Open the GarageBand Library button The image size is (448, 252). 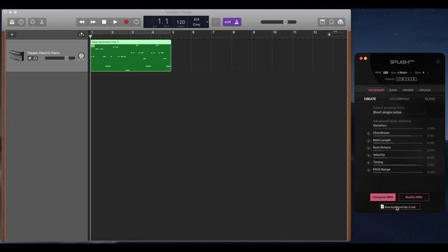tap(12, 22)
